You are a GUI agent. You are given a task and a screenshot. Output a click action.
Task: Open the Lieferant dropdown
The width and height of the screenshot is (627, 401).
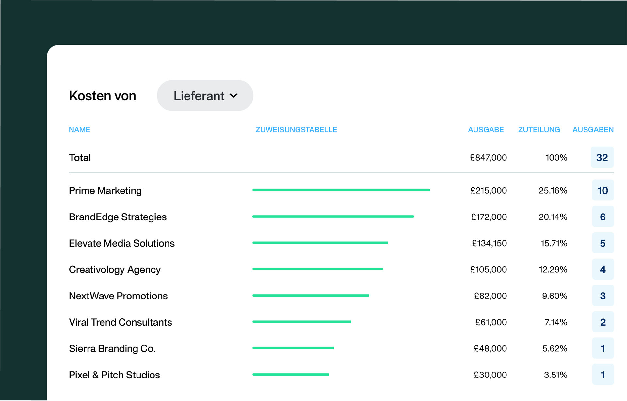[x=205, y=96]
